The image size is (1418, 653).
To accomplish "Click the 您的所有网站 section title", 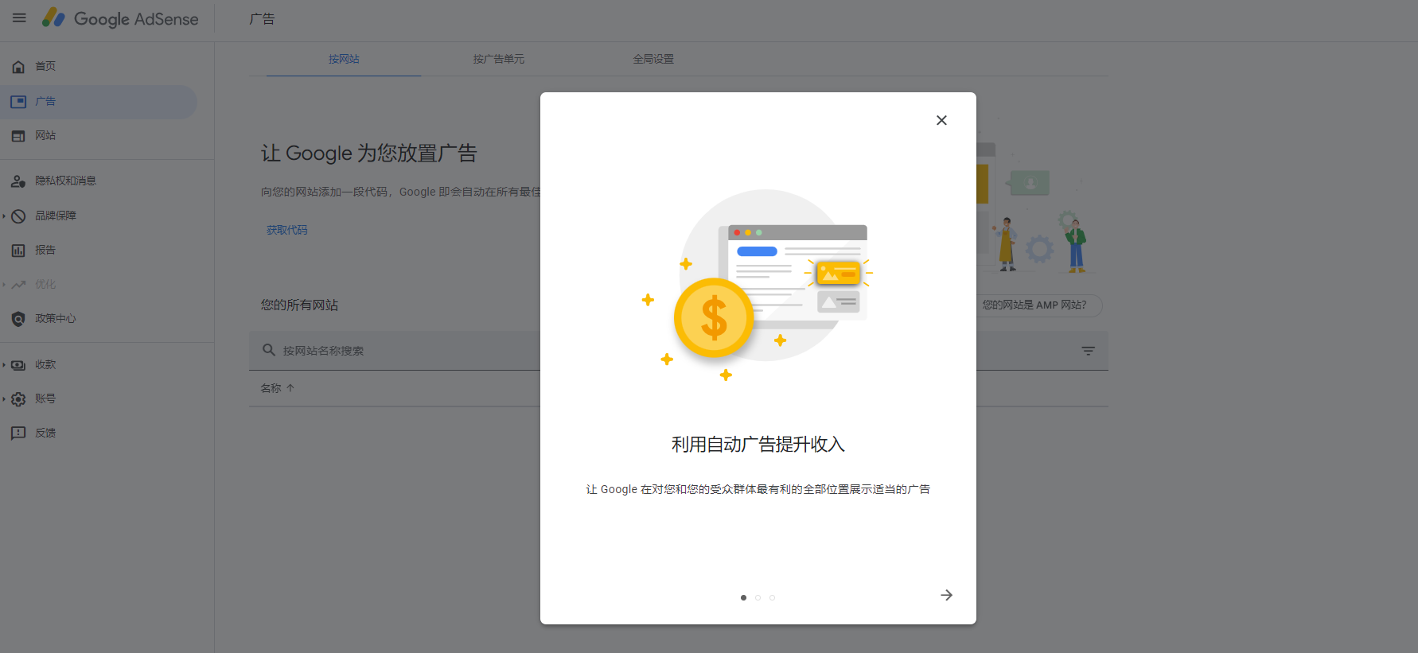I will pos(299,305).
